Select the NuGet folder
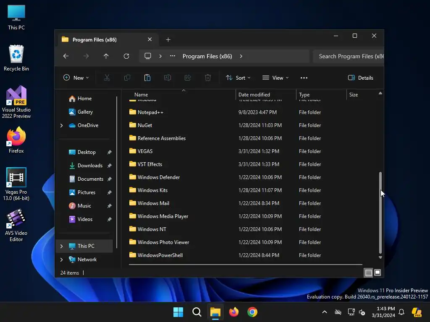 (x=145, y=125)
